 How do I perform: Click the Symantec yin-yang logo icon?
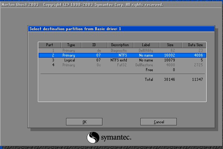pos(93,138)
